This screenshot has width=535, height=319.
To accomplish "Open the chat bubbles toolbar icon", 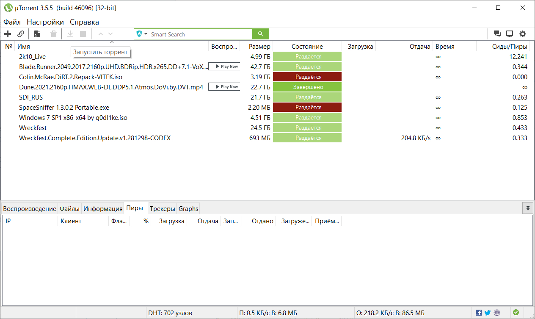I will [497, 34].
